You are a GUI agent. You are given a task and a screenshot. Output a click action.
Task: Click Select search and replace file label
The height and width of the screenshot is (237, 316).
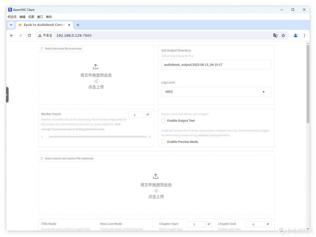coord(69,158)
